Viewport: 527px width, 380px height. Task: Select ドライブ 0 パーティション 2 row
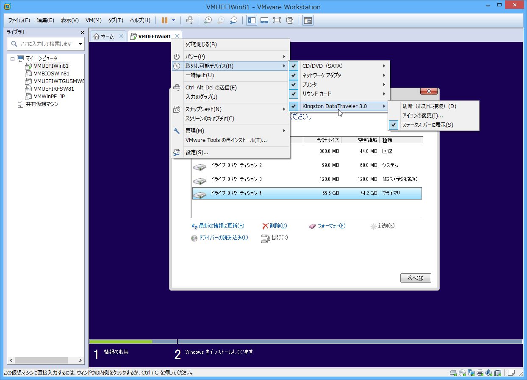(307, 165)
